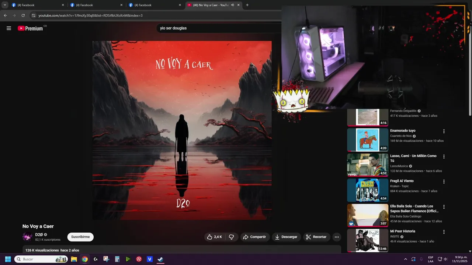472x265 pixels.
Task: Like the video with 2,4 K likes
Action: point(214,237)
